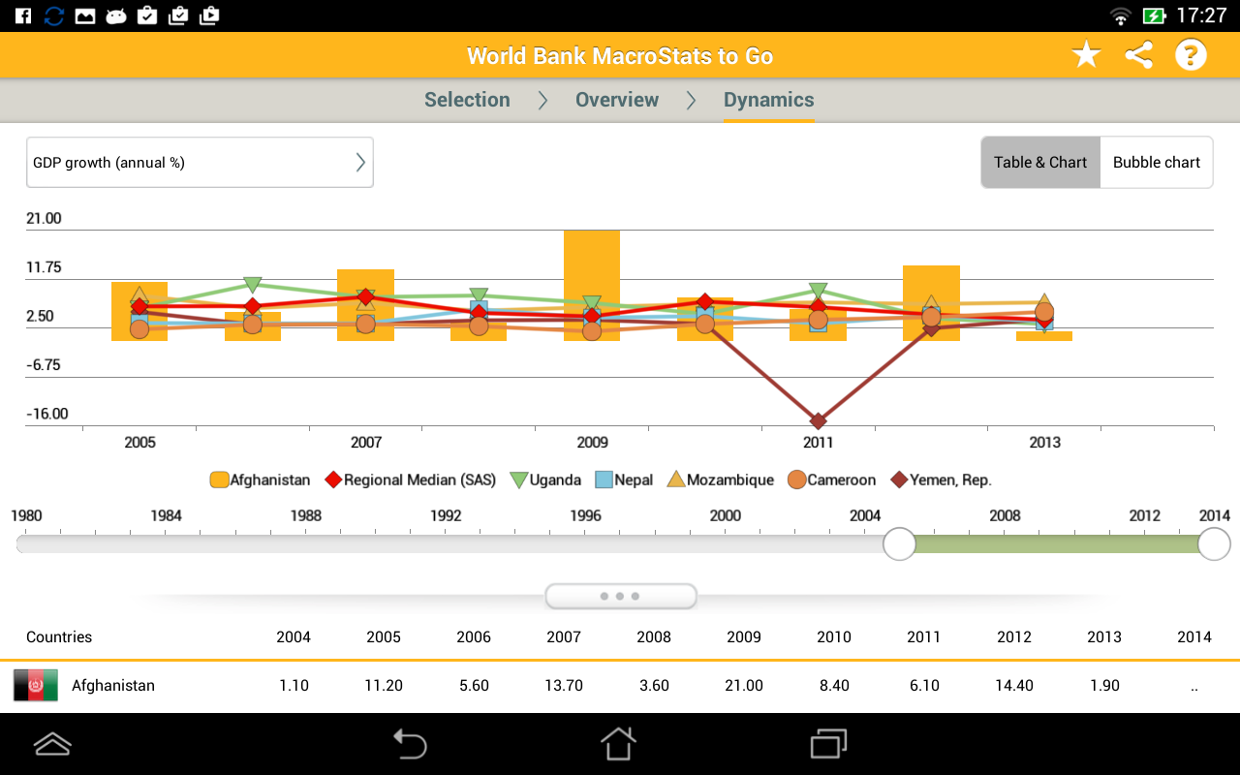
Task: Toggle Yemen, Rep. legend entry
Action: click(x=940, y=480)
